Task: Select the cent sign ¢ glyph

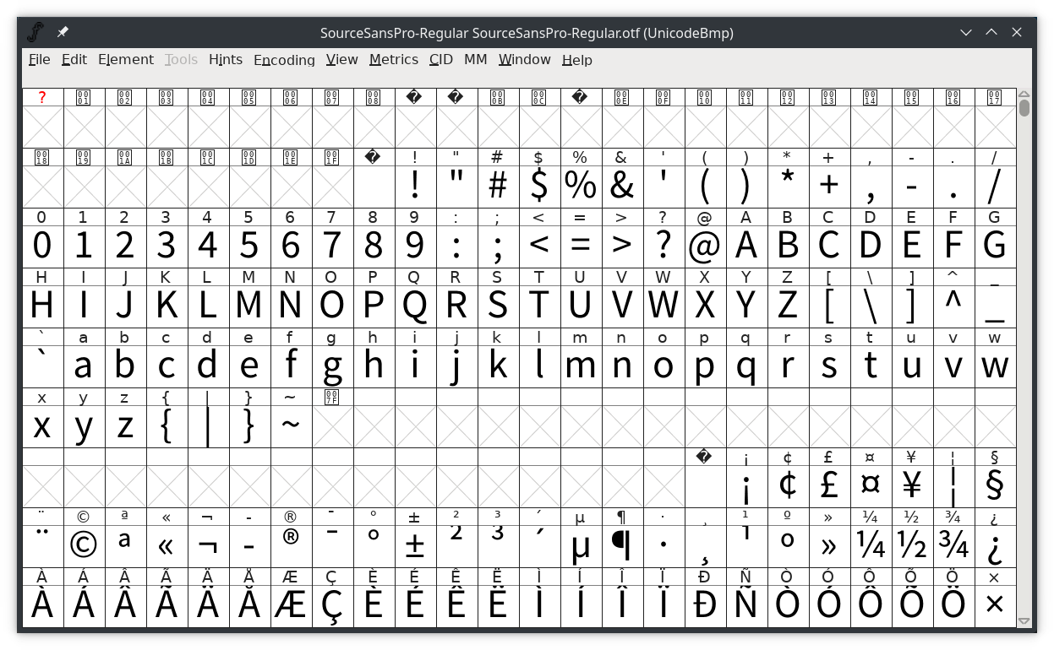Action: [x=788, y=486]
